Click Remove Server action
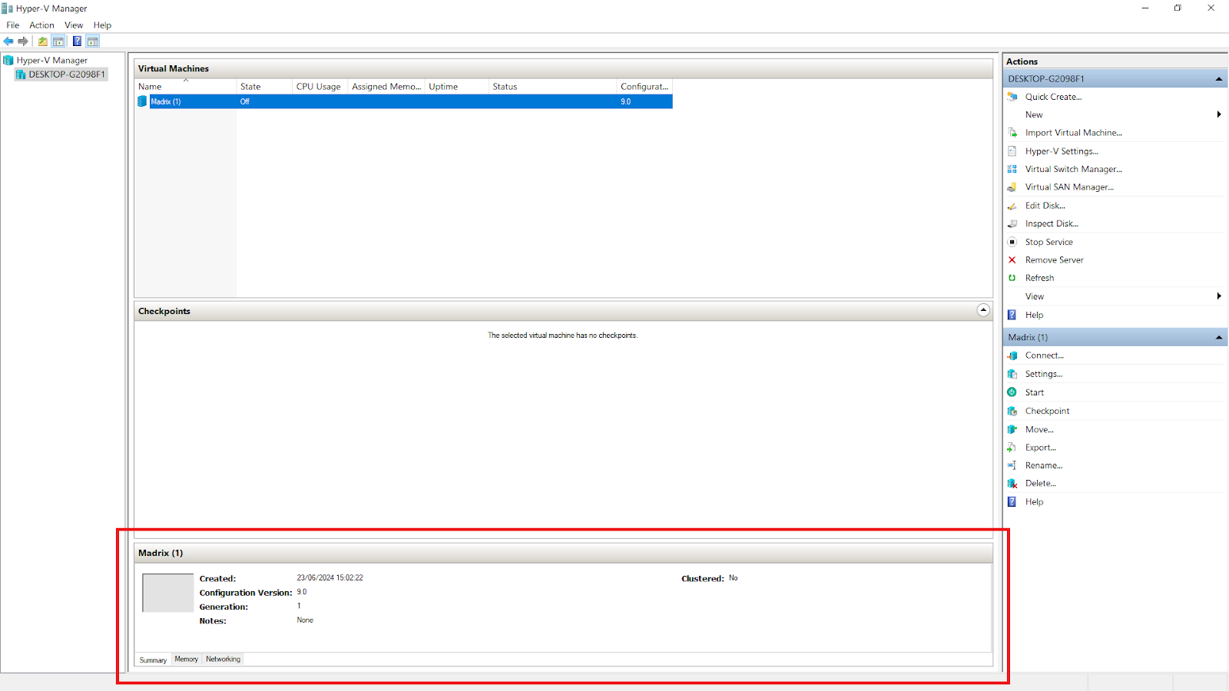Image resolution: width=1229 pixels, height=691 pixels. [1054, 260]
